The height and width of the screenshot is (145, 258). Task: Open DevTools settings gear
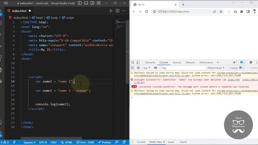coord(251,62)
